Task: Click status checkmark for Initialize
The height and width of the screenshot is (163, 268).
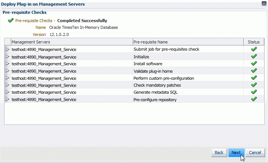Action: tap(254, 56)
